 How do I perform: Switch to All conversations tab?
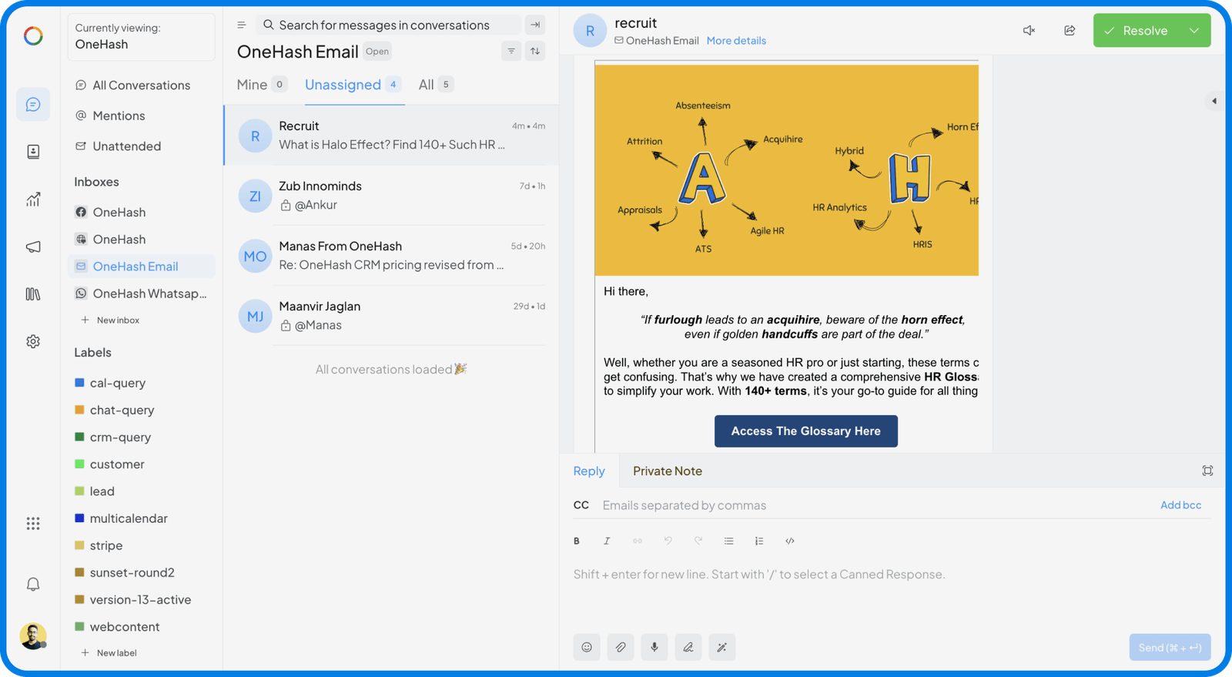(436, 85)
